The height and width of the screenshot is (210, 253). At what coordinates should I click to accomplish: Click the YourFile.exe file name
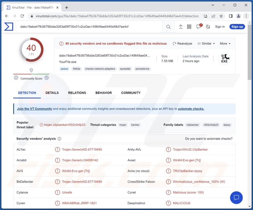point(68,62)
